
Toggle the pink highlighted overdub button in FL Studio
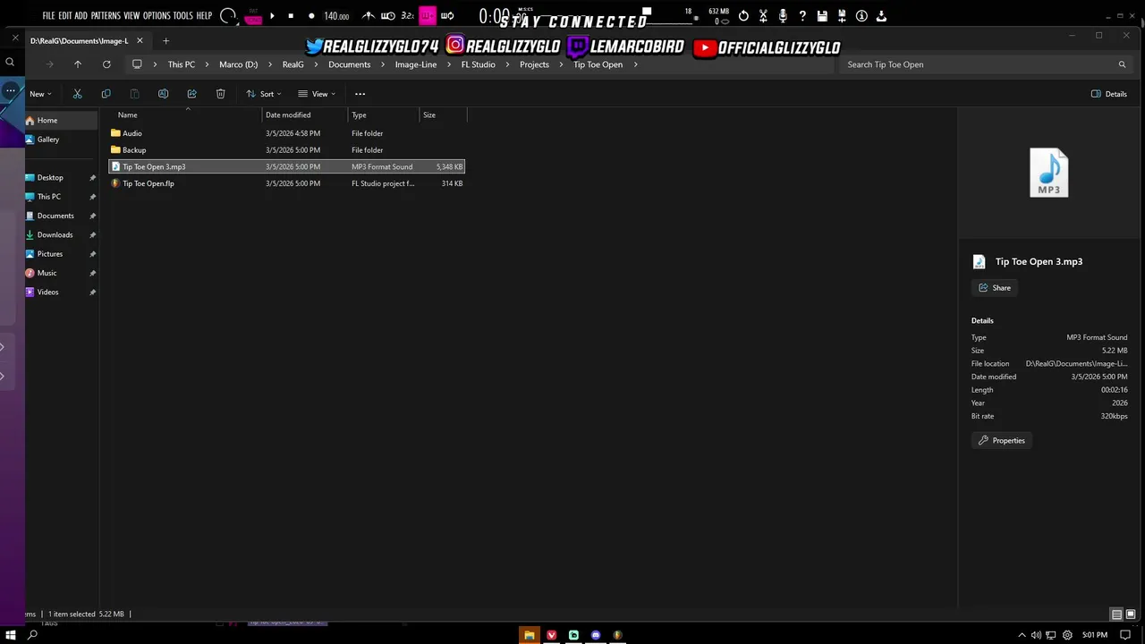[x=428, y=16]
